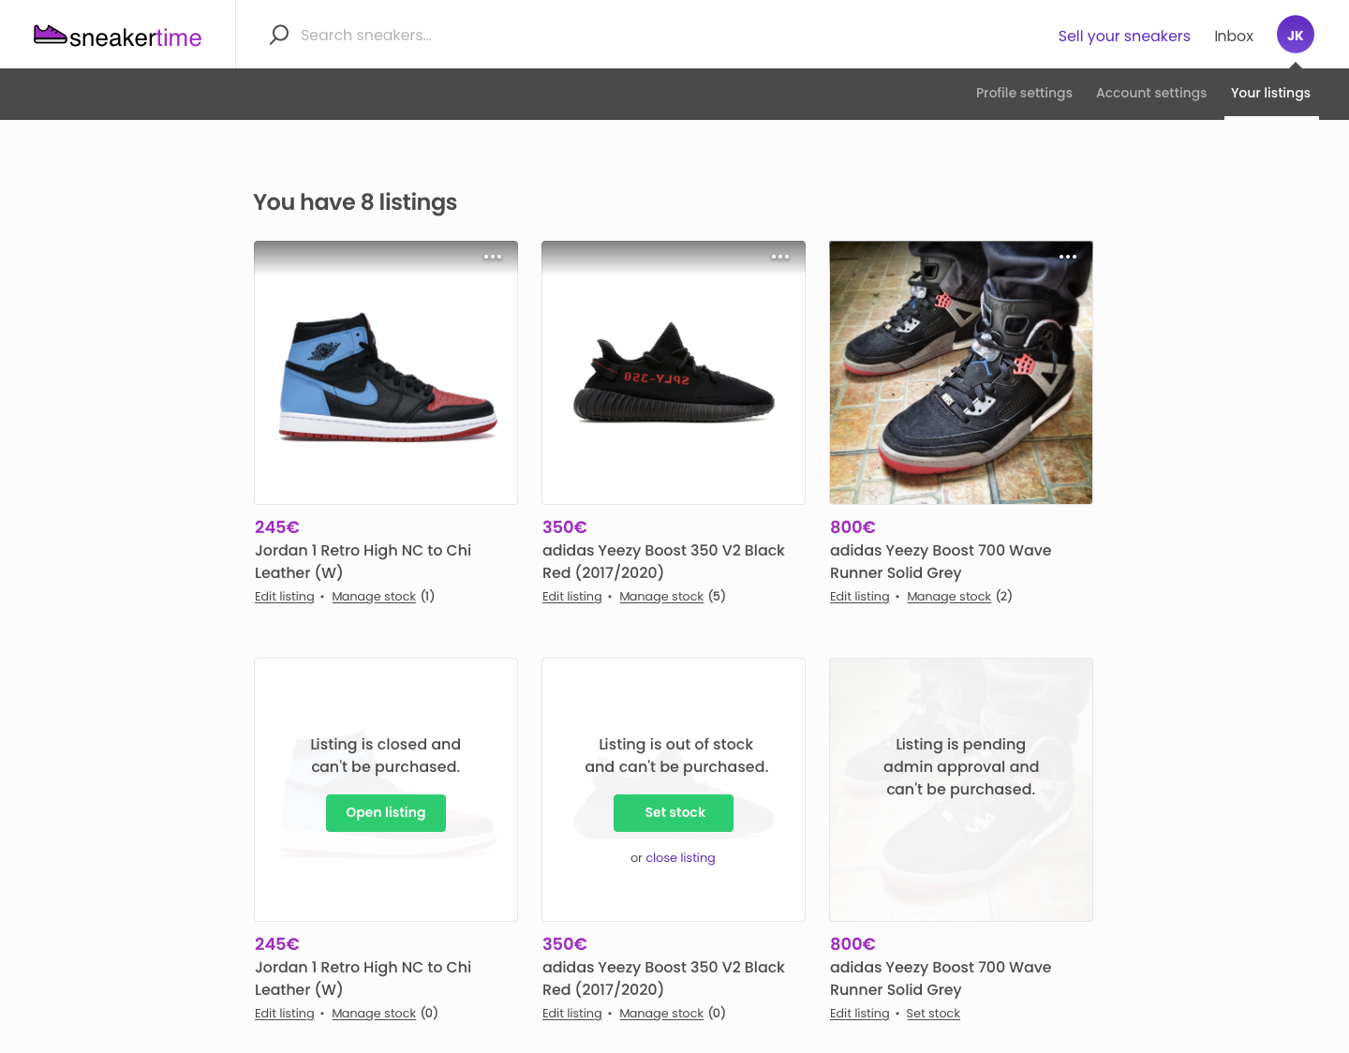
Task: Click Sell your sneakers link
Action: [1124, 36]
